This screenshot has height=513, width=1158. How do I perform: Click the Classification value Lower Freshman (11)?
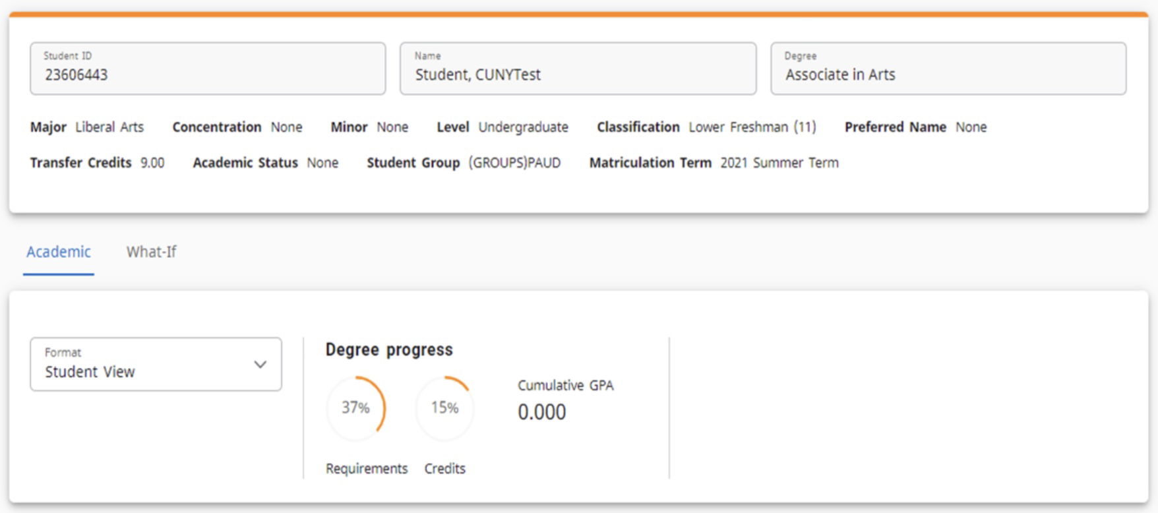tap(752, 127)
